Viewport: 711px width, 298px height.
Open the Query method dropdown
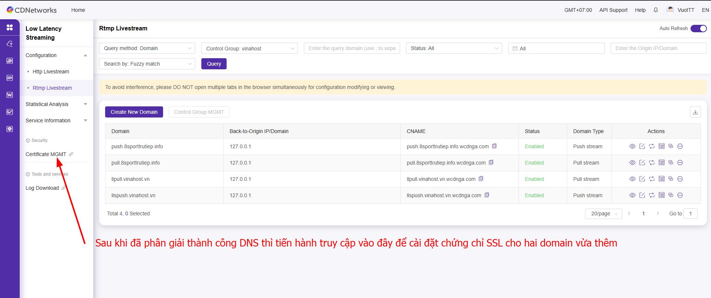pyautogui.click(x=147, y=48)
